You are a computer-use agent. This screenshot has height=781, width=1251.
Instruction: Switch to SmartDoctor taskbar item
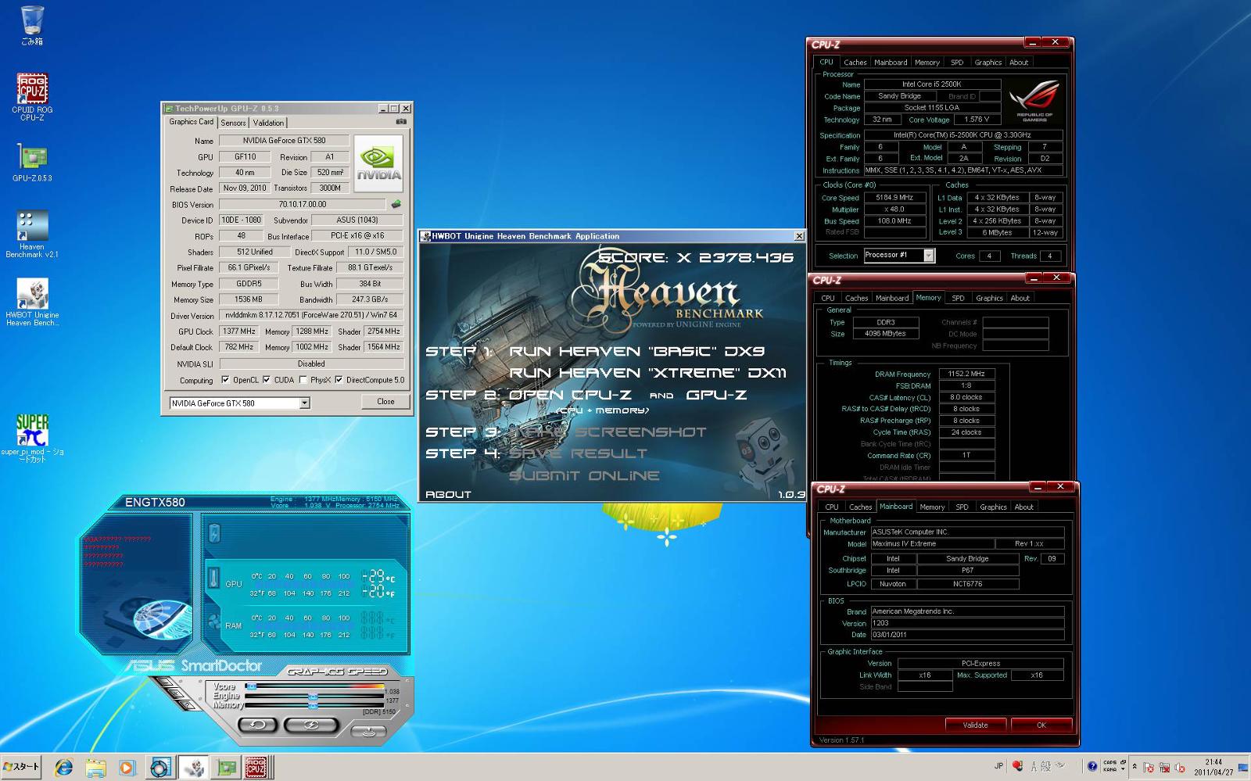tap(160, 768)
